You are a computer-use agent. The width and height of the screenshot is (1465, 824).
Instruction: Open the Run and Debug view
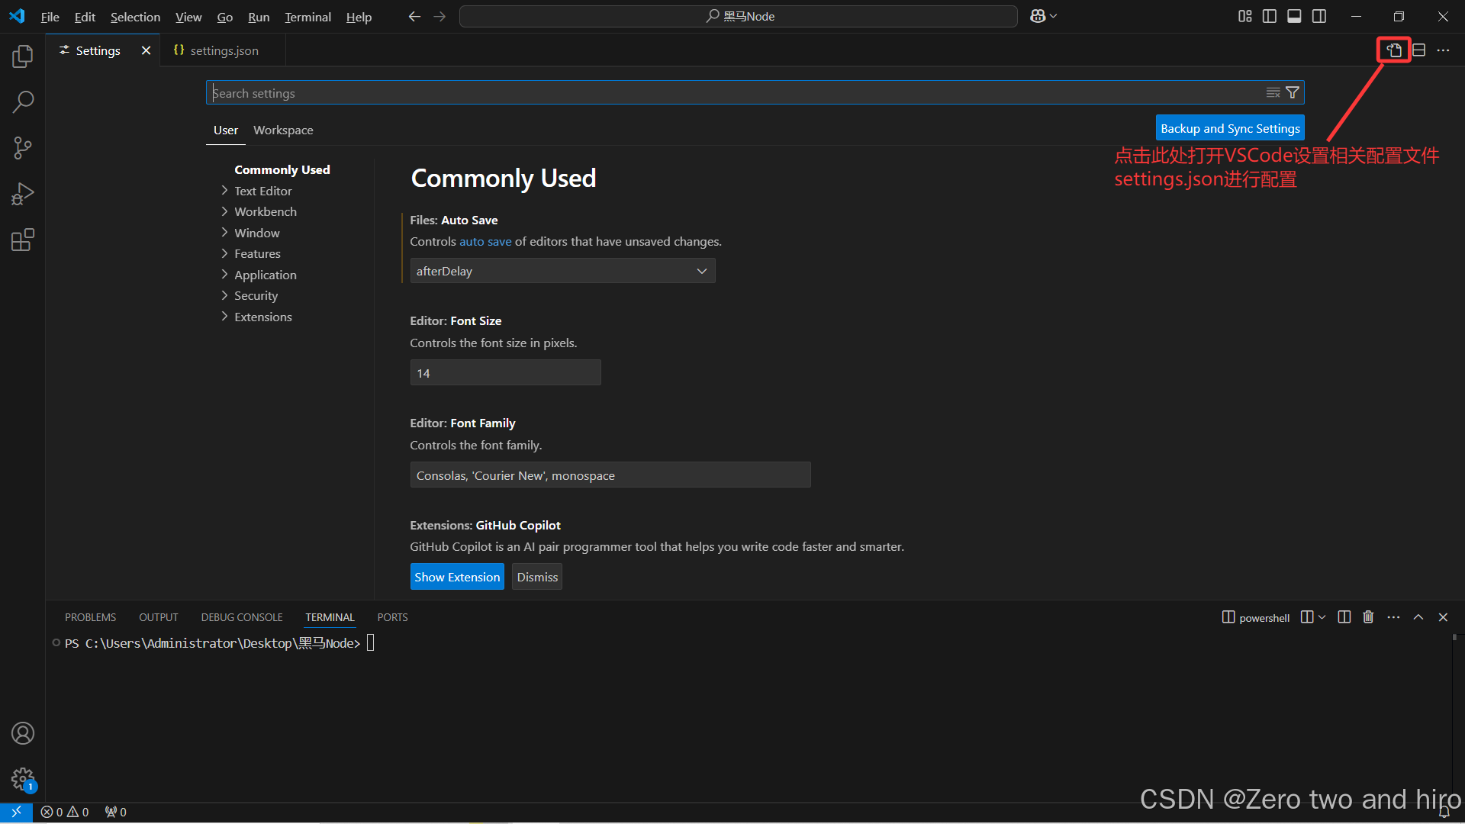23,194
